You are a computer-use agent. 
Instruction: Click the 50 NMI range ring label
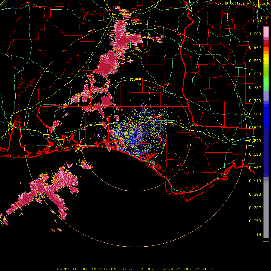point(135,79)
